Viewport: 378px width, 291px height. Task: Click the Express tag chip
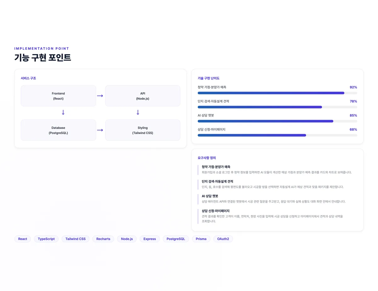(x=150, y=239)
